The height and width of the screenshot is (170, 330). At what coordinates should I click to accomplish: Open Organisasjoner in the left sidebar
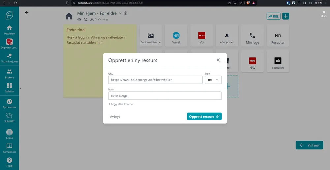[9, 56]
